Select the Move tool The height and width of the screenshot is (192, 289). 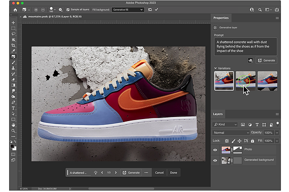pyautogui.click(x=13, y=23)
